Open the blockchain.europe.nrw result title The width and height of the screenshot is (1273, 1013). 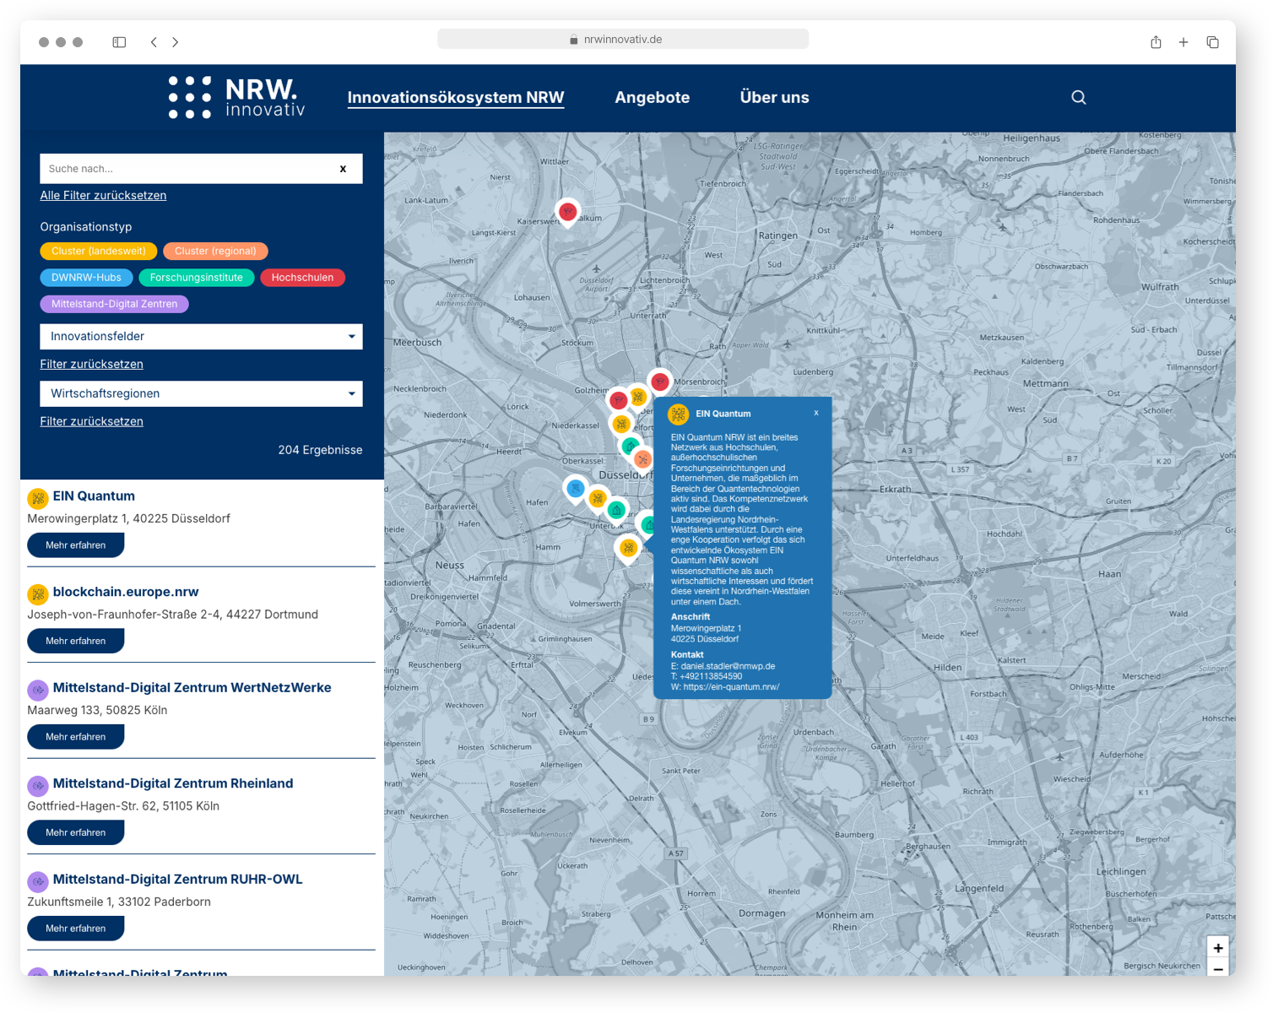[126, 593]
